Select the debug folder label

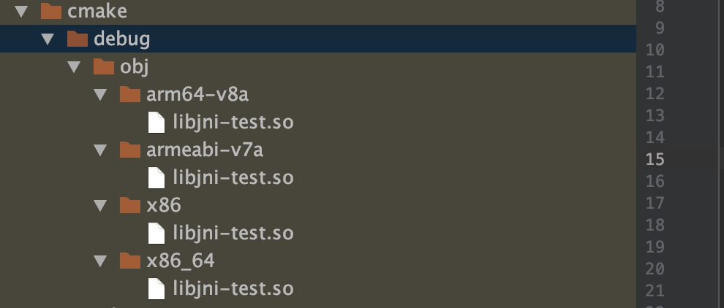point(121,39)
